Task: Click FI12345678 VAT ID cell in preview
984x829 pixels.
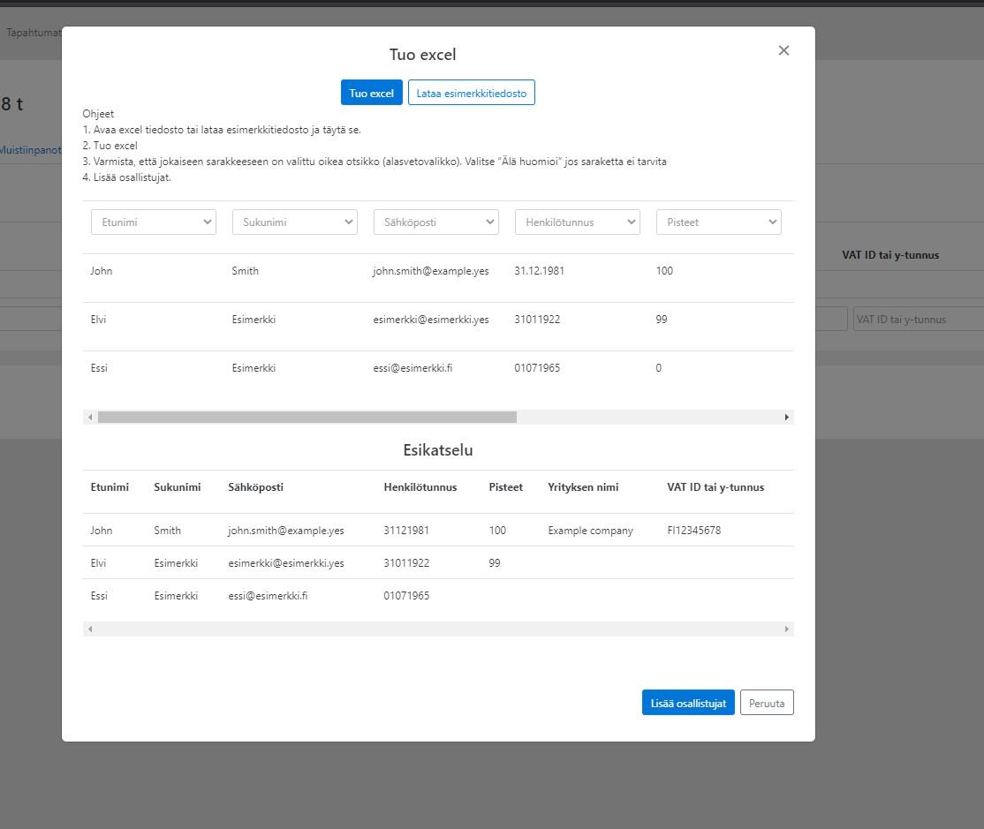Action: tap(693, 531)
